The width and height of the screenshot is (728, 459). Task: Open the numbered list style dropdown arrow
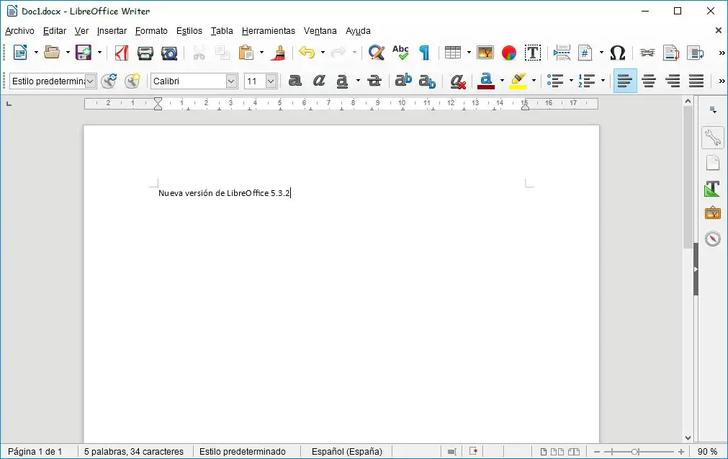[603, 81]
